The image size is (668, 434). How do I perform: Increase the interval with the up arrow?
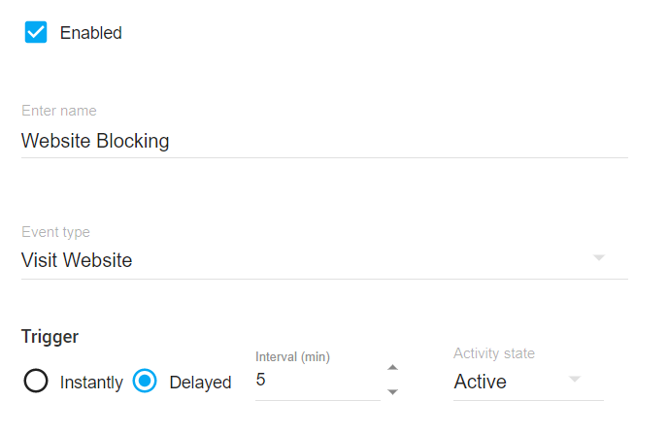tap(392, 367)
